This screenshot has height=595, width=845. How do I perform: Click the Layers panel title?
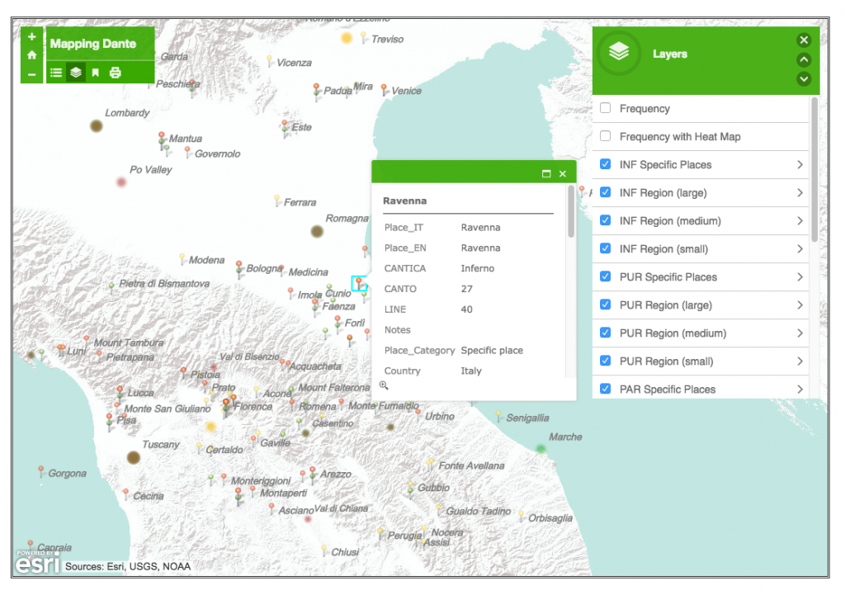point(670,54)
